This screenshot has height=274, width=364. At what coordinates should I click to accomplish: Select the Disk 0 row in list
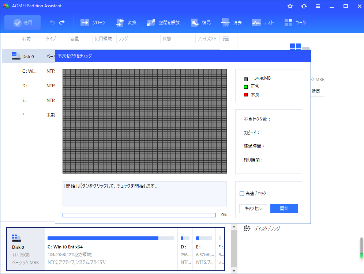coord(29,56)
